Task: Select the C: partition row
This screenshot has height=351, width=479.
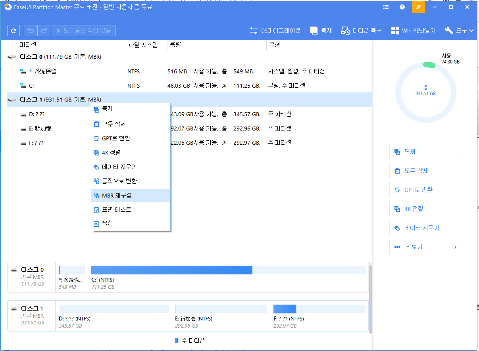Action: [x=190, y=86]
